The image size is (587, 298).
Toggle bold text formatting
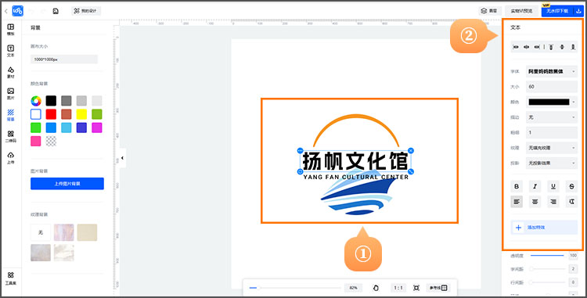517,186
